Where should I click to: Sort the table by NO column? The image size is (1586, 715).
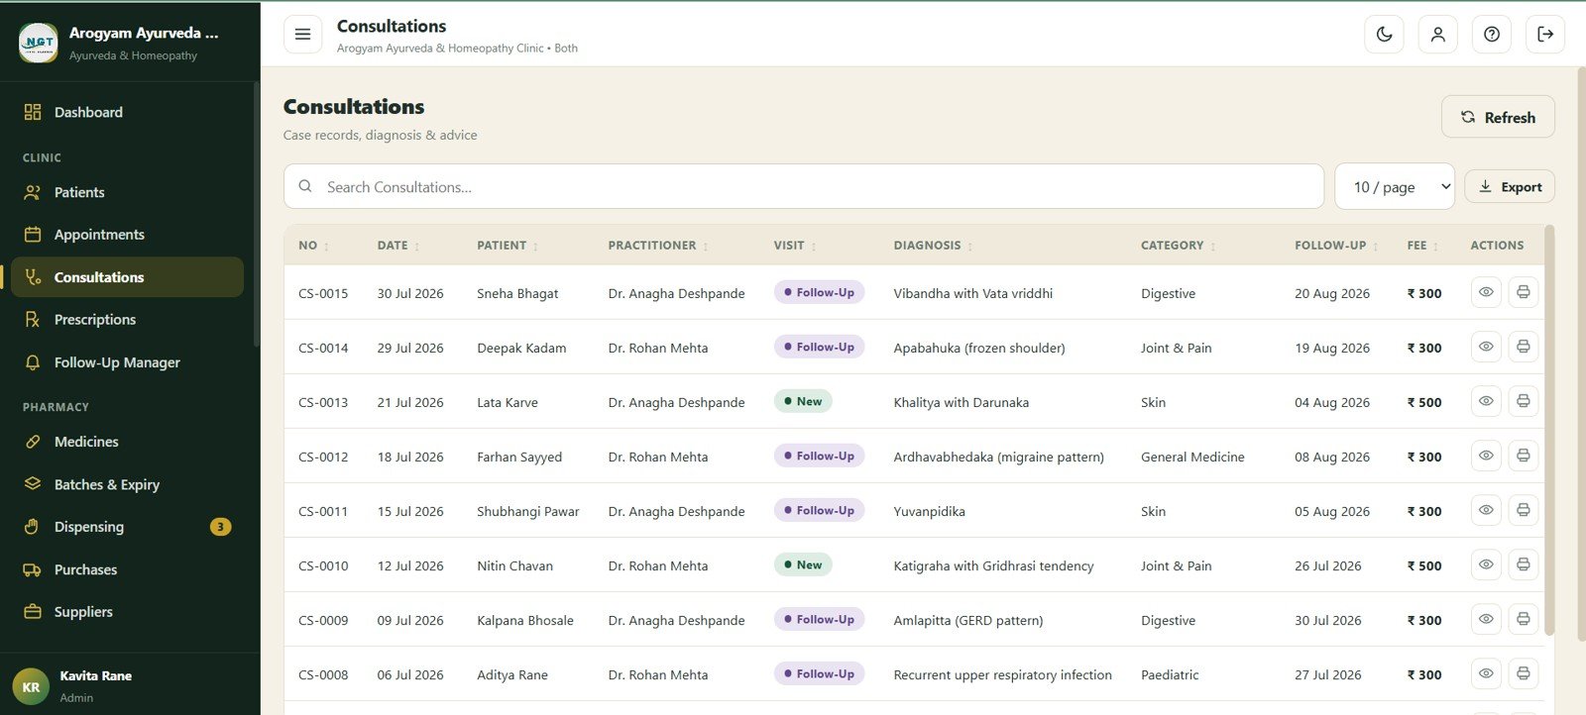click(313, 246)
